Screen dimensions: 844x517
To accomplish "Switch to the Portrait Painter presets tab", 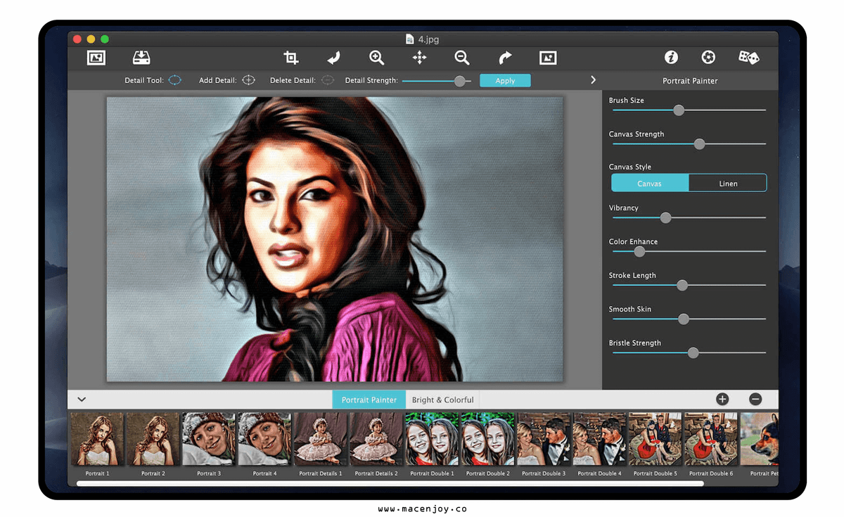I will coord(369,400).
